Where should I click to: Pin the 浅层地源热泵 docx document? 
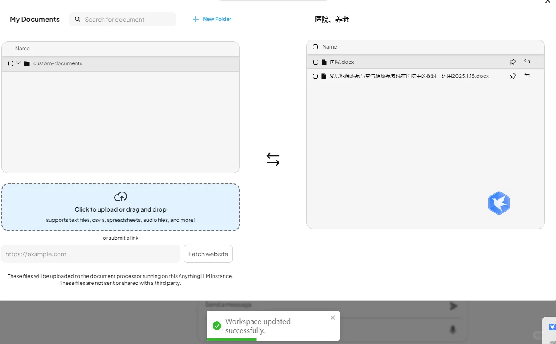coord(513,76)
